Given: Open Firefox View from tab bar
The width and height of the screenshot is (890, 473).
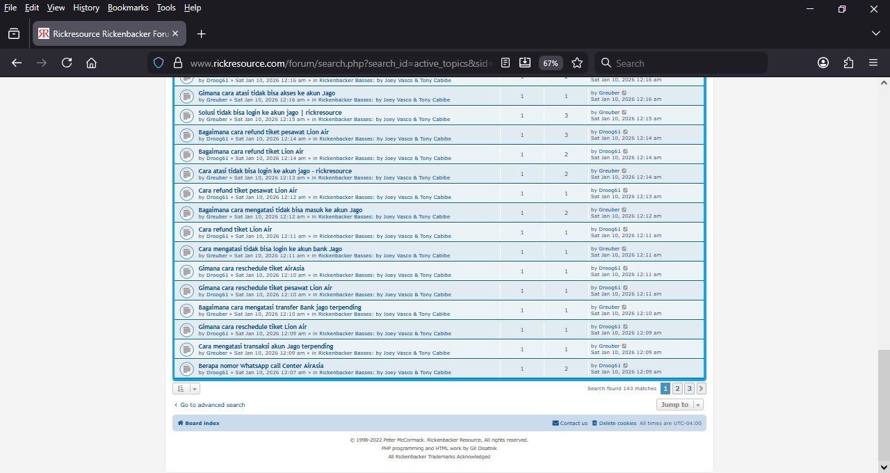Looking at the screenshot, I should click(14, 33).
